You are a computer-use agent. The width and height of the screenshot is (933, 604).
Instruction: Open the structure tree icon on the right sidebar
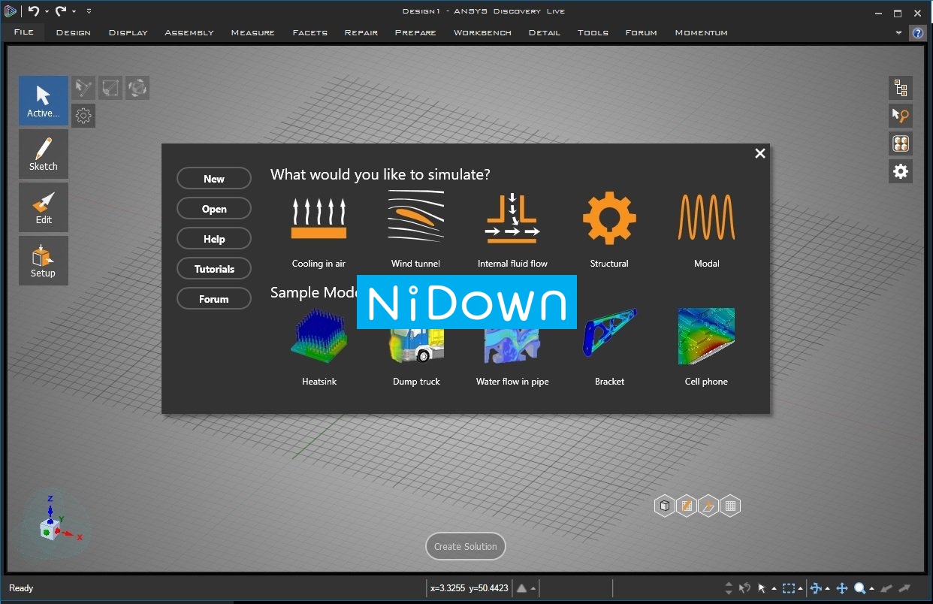pos(900,88)
